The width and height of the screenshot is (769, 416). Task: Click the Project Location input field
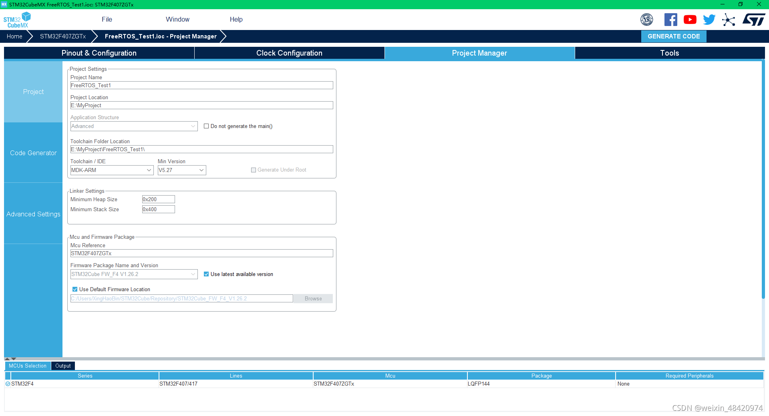201,105
